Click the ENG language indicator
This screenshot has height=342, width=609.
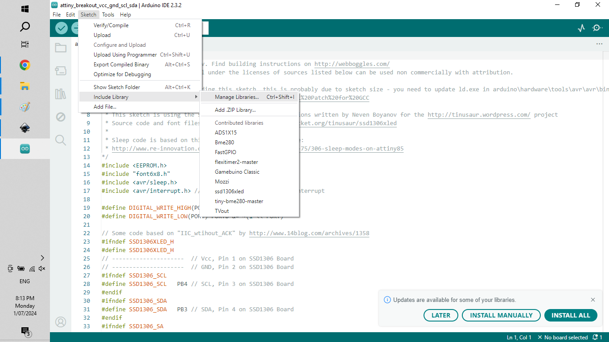pos(25,281)
